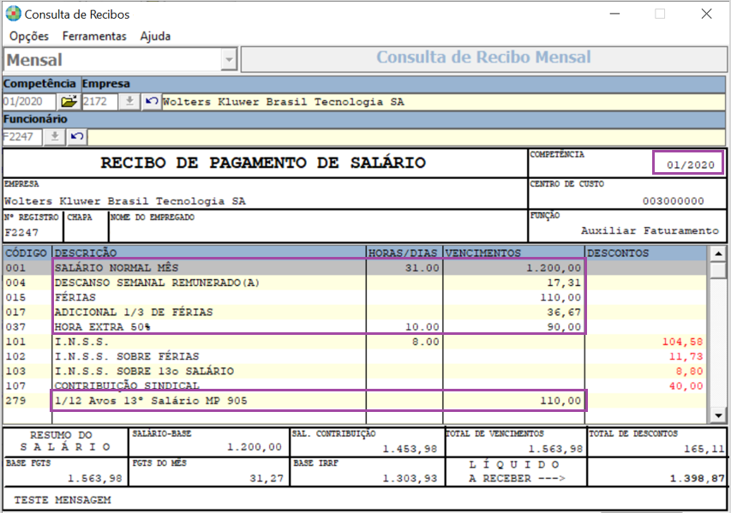
Task: Expand the Mensal receipt type dropdown
Action: click(229, 60)
